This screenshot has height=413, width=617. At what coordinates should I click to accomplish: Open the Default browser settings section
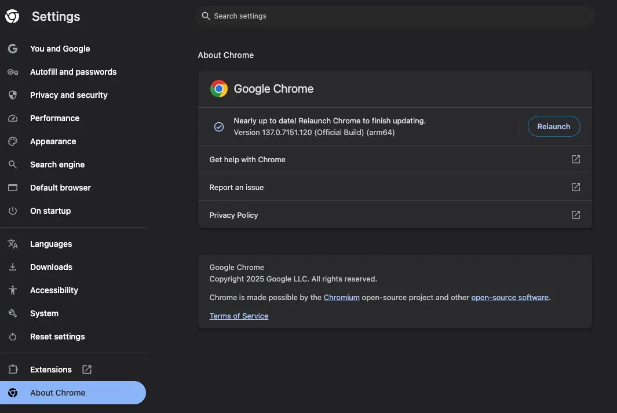coord(60,188)
